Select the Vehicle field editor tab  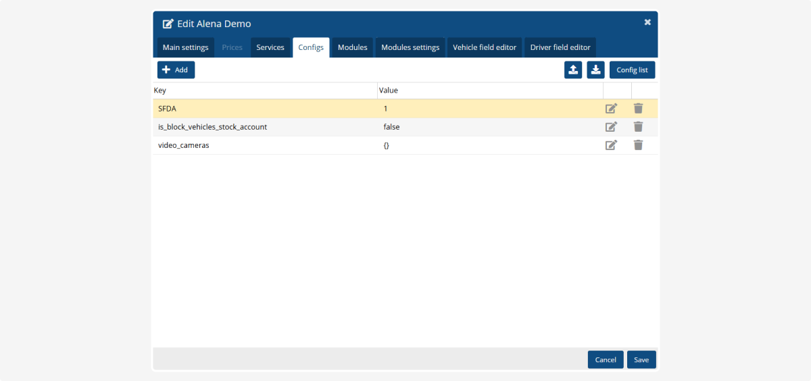(484, 47)
